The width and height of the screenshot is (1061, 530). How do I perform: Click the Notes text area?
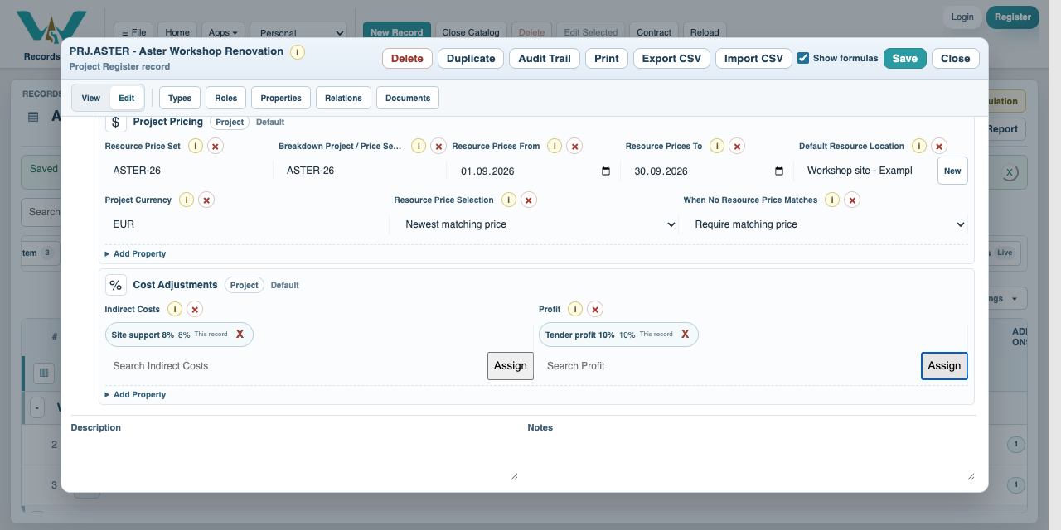coord(752,459)
